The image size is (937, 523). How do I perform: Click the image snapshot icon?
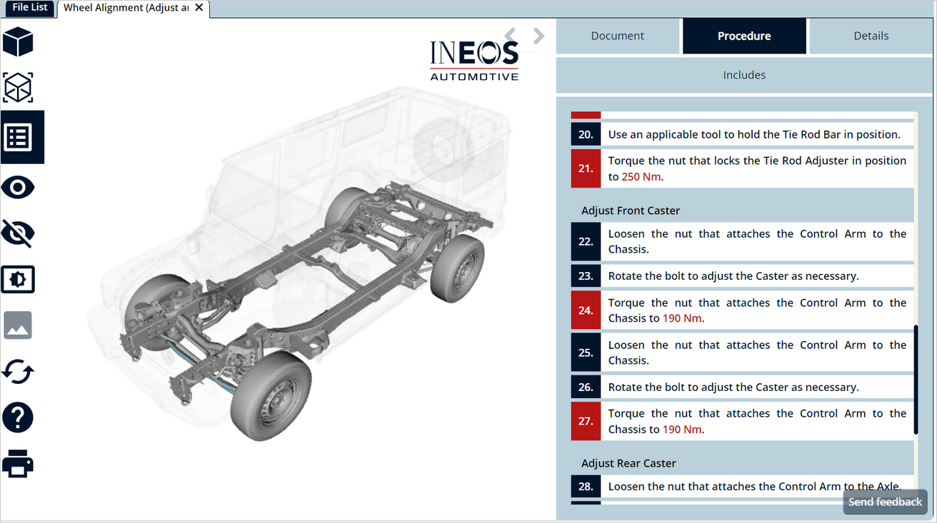tap(18, 325)
